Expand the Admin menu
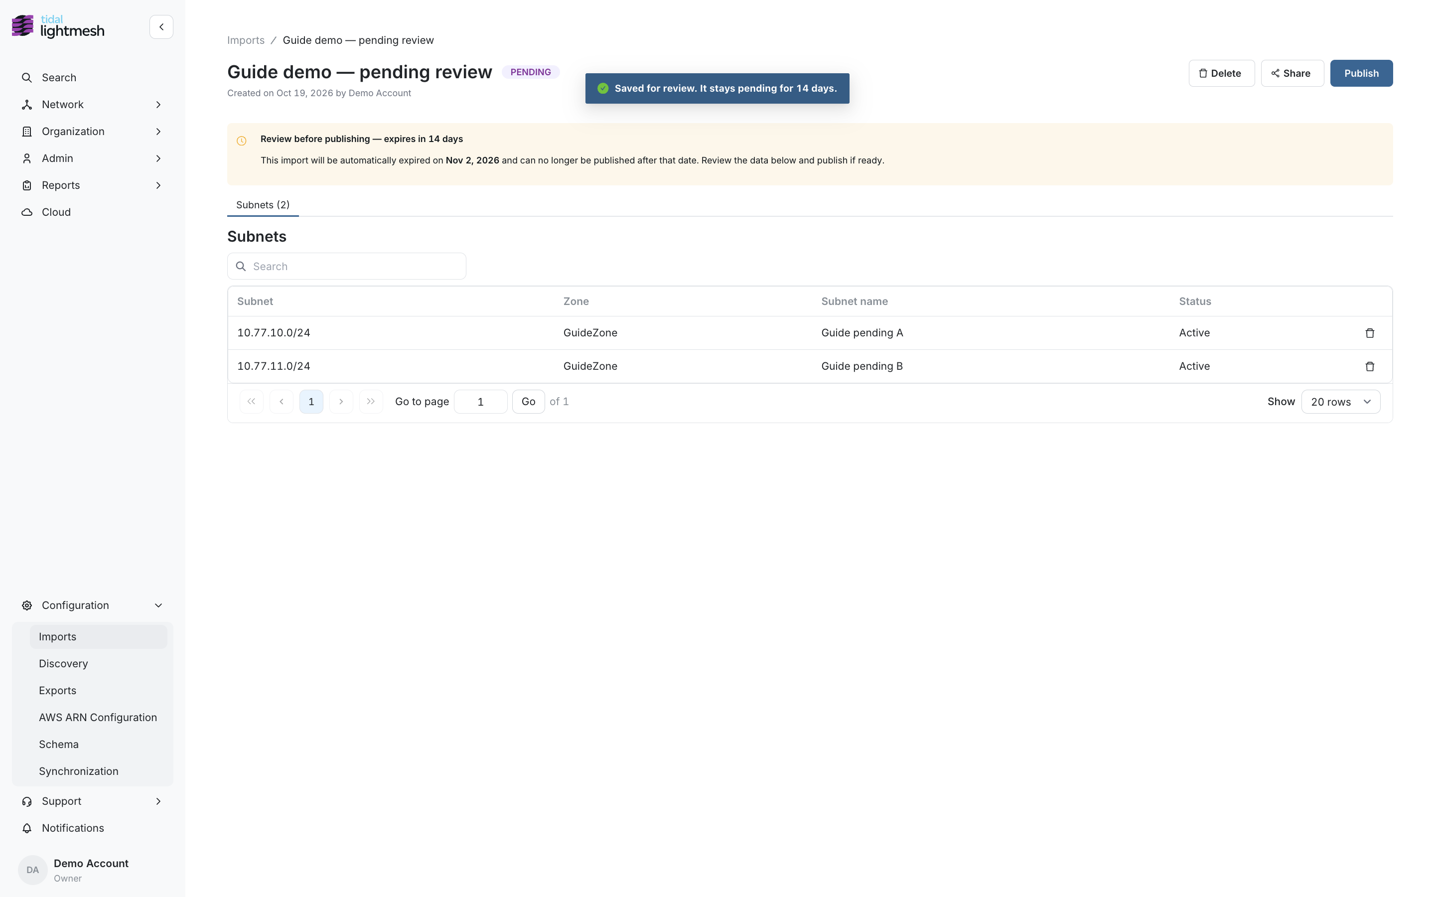The height and width of the screenshot is (897, 1435). pyautogui.click(x=92, y=158)
